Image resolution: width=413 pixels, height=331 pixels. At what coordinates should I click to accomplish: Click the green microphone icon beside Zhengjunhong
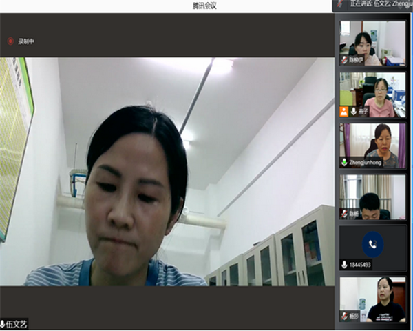click(344, 162)
